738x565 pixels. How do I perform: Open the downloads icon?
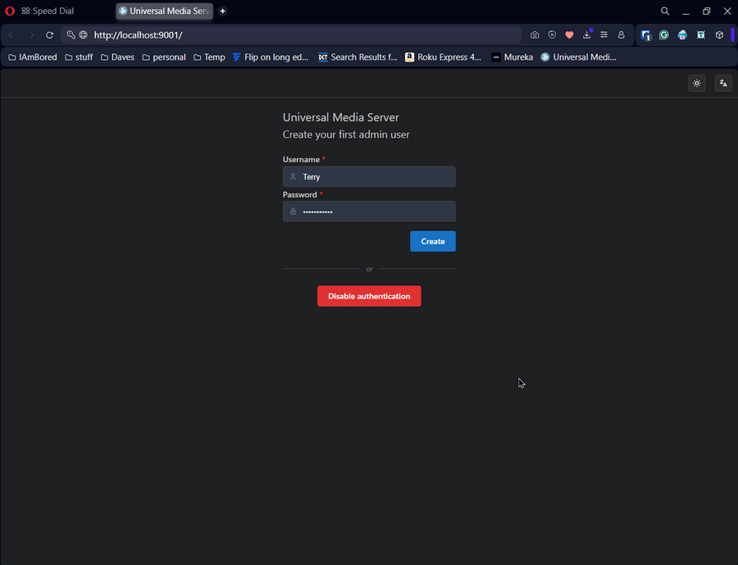coord(587,34)
